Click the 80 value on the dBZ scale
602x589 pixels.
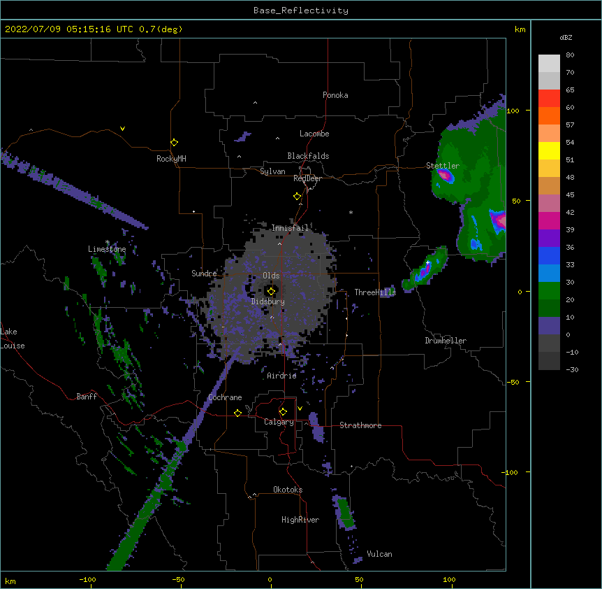tap(570, 55)
